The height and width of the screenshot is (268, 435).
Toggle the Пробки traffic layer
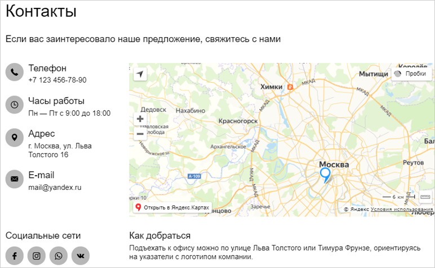(x=411, y=74)
